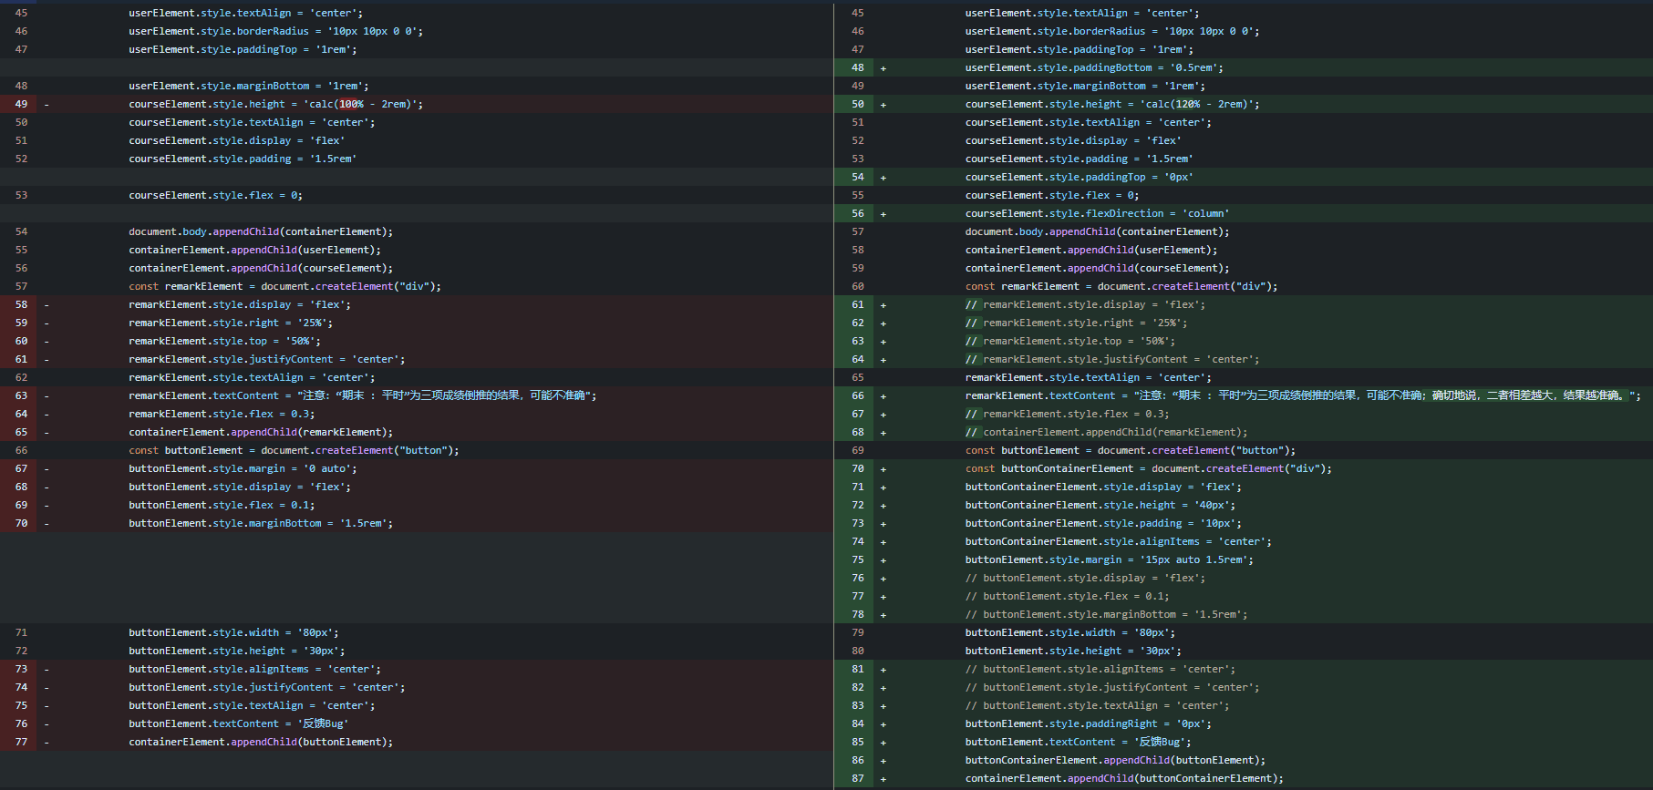The height and width of the screenshot is (790, 1653).
Task: Click the plus marker beside paddingBottom '0.5rem' line
Action: 883,68
